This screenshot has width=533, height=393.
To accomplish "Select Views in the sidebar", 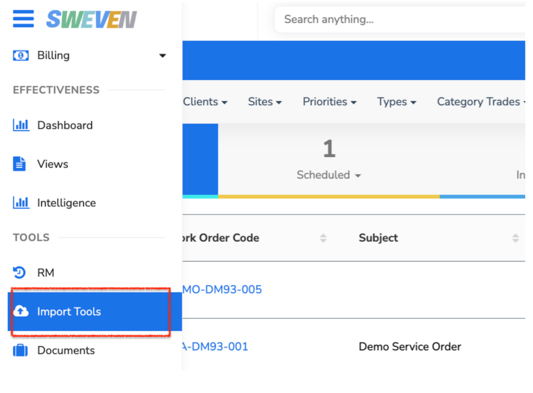I will click(53, 164).
